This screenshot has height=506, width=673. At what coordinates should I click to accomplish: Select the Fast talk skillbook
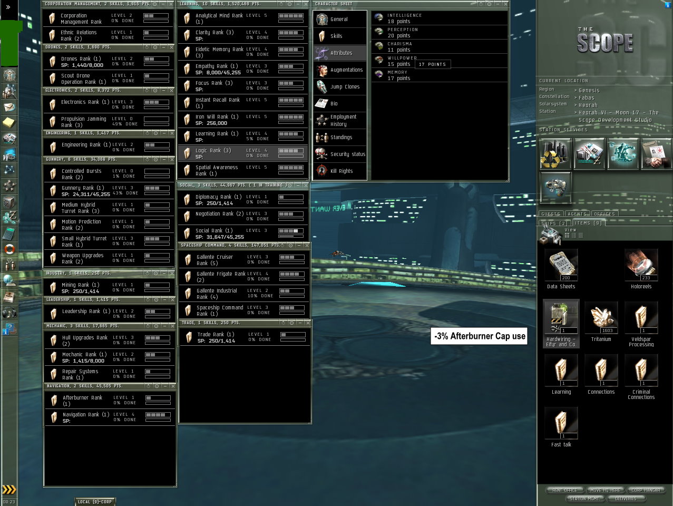point(561,427)
